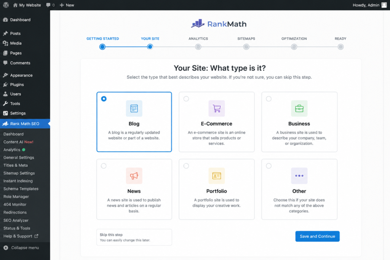Click the Media icon in sidebar
This screenshot has width=390, height=260.
point(5,43)
